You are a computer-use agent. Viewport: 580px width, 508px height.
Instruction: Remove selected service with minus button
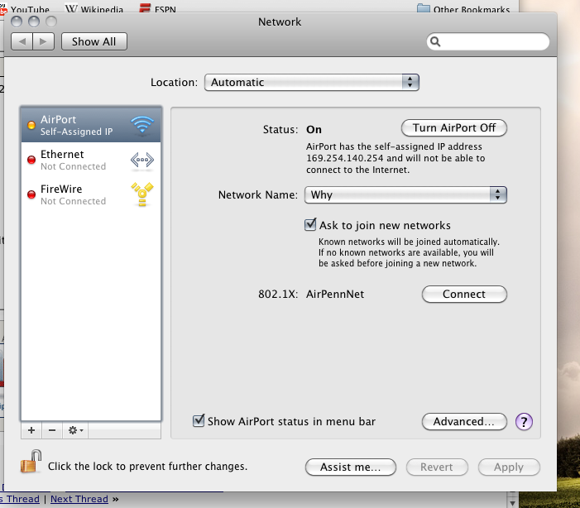coord(52,430)
